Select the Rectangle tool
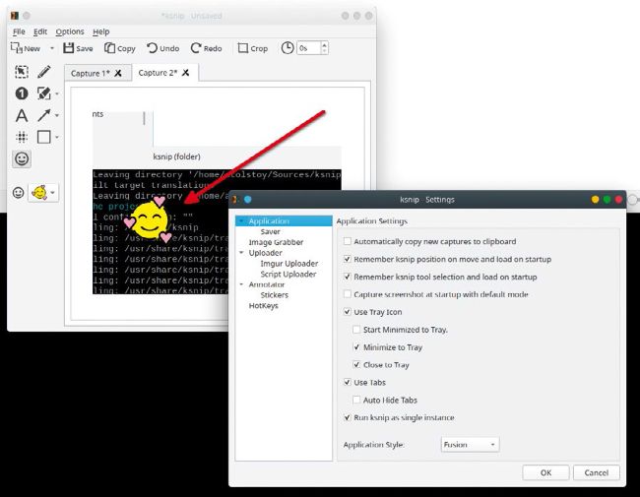This screenshot has height=497, width=640. (x=43, y=137)
